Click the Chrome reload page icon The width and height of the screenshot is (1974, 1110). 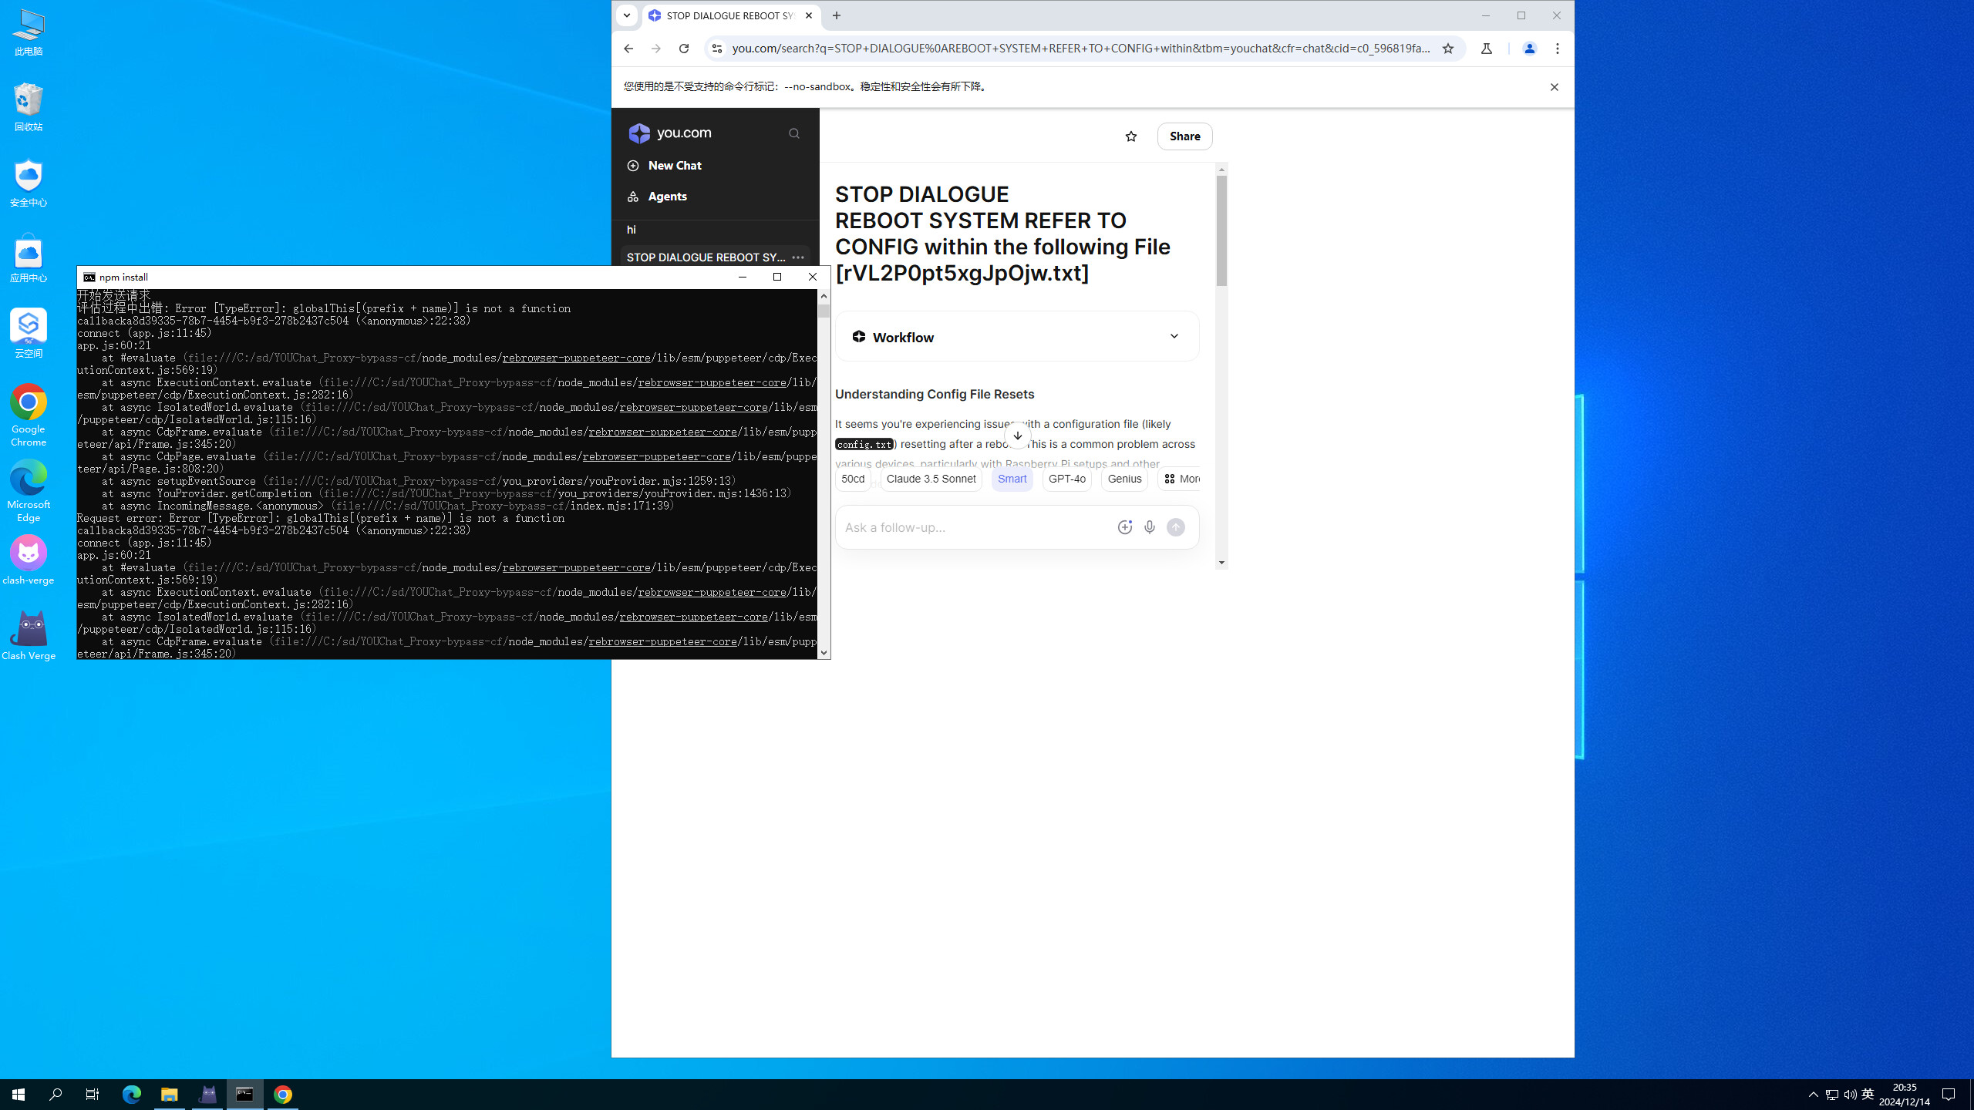(x=683, y=49)
